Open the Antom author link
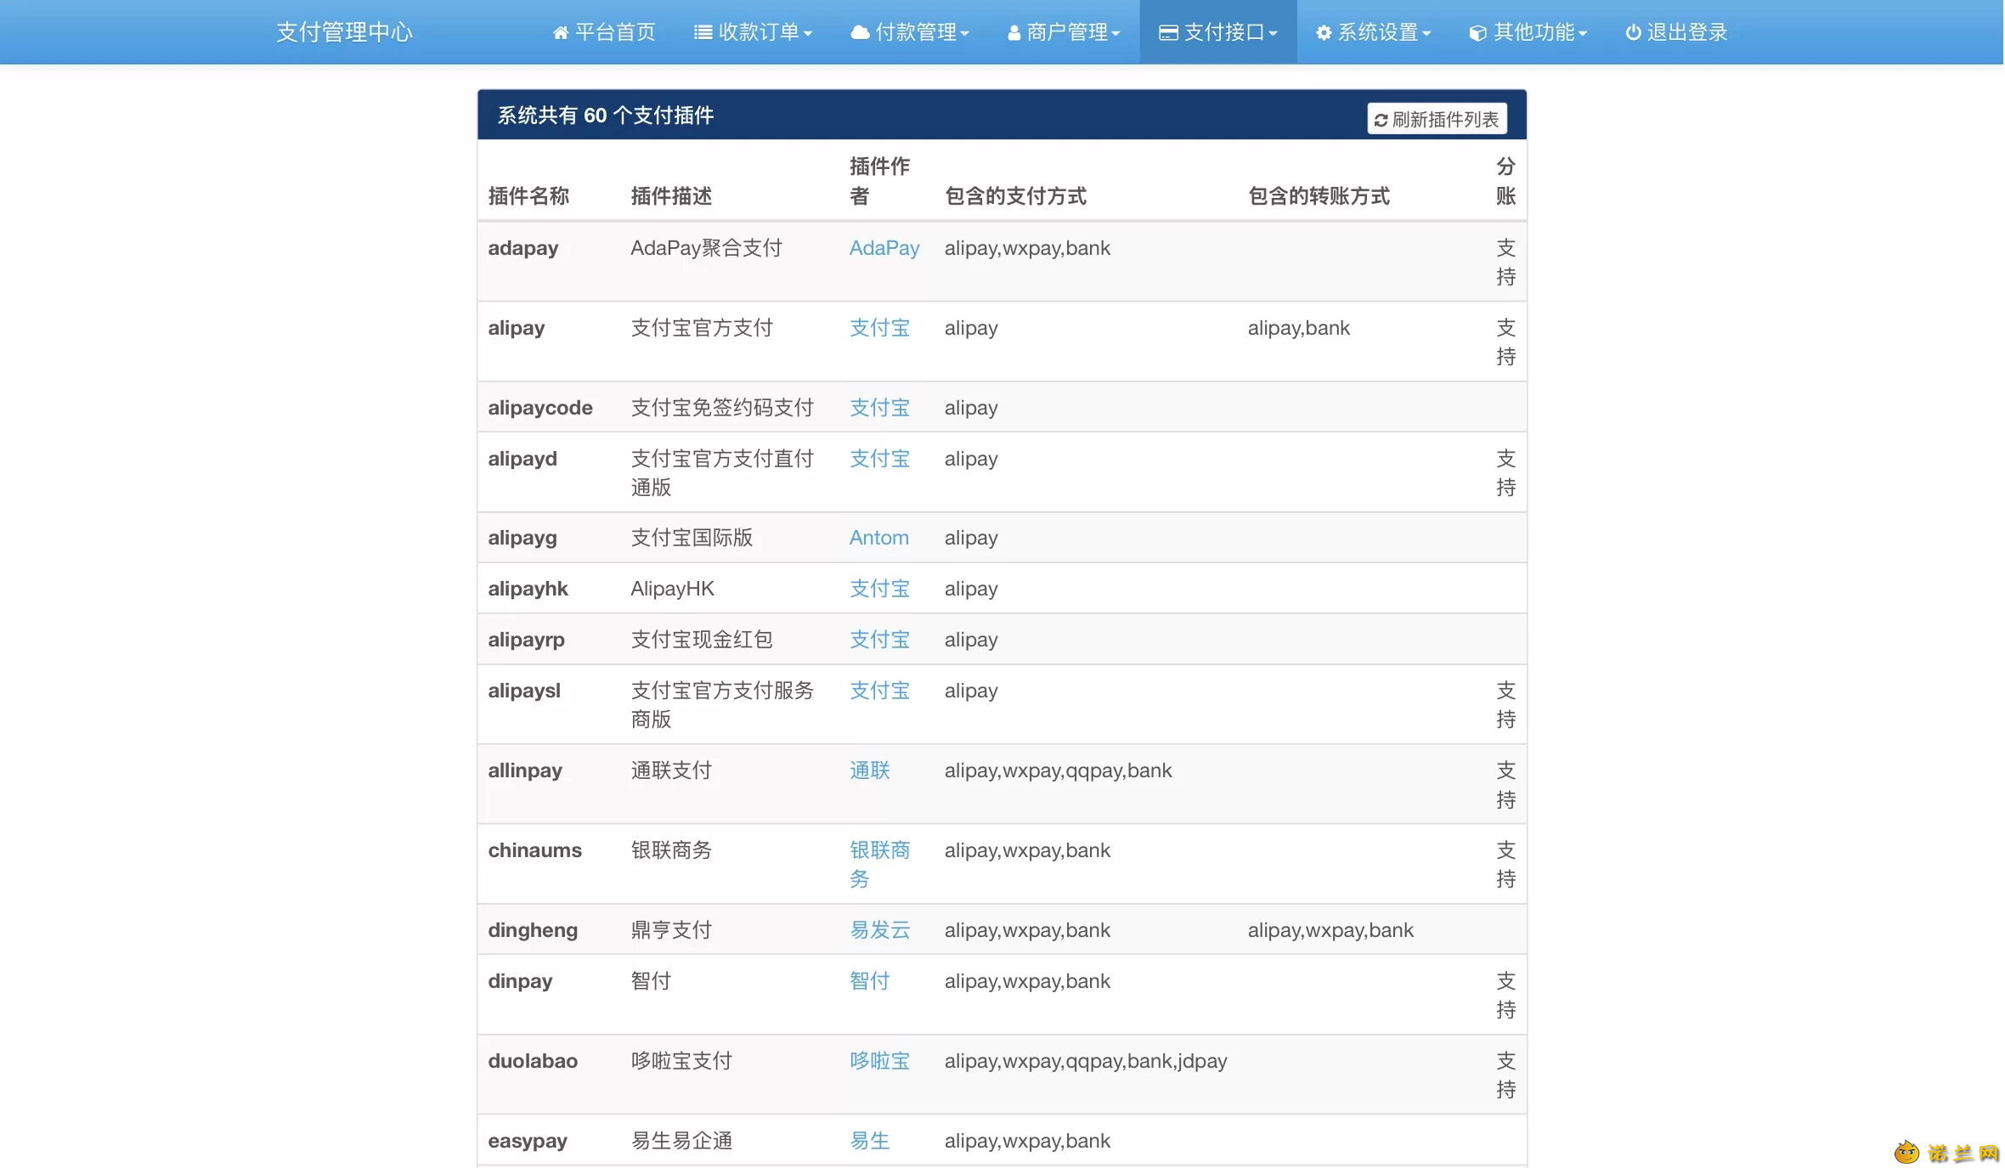This screenshot has width=2005, height=1168. (x=879, y=538)
